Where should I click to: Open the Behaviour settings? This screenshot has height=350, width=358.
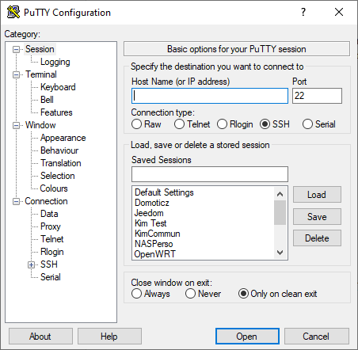click(59, 150)
